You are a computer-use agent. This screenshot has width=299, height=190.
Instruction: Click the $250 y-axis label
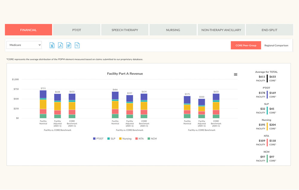pos(16,108)
